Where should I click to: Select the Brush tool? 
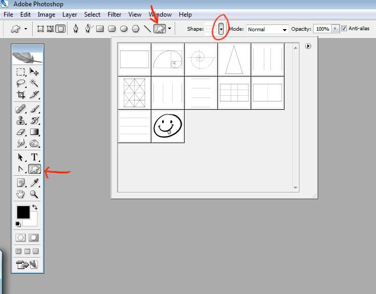click(x=34, y=109)
